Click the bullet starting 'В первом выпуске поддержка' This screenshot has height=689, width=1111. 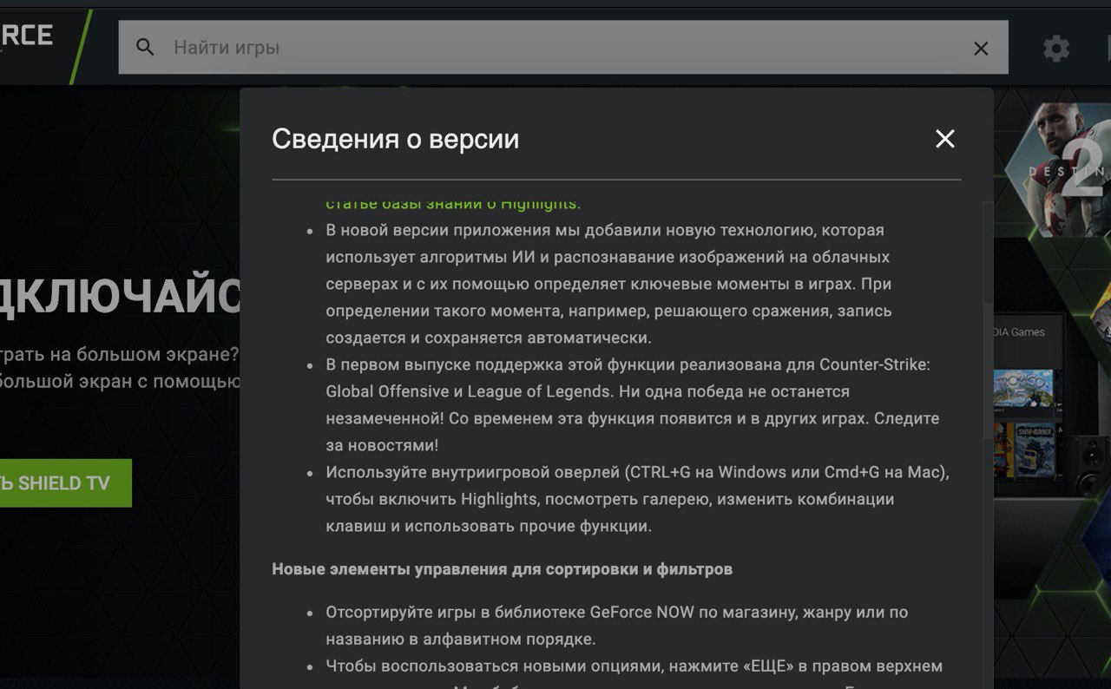tap(632, 405)
